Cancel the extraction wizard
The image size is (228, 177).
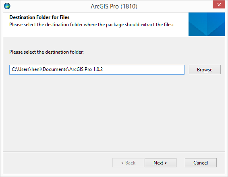(x=201, y=163)
